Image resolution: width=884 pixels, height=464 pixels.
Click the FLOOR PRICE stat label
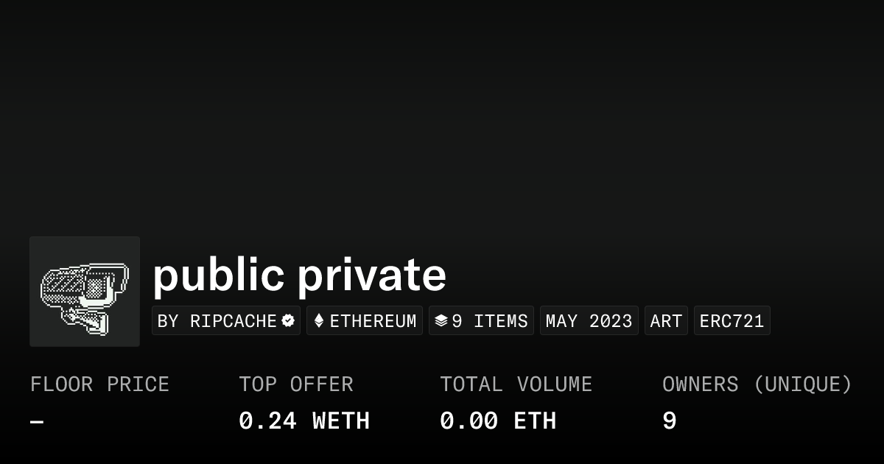click(99, 384)
